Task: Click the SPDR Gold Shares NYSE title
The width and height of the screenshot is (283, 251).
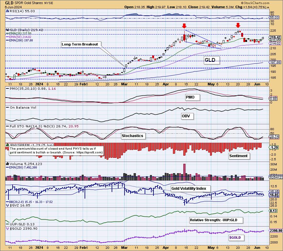Action: tap(34, 3)
